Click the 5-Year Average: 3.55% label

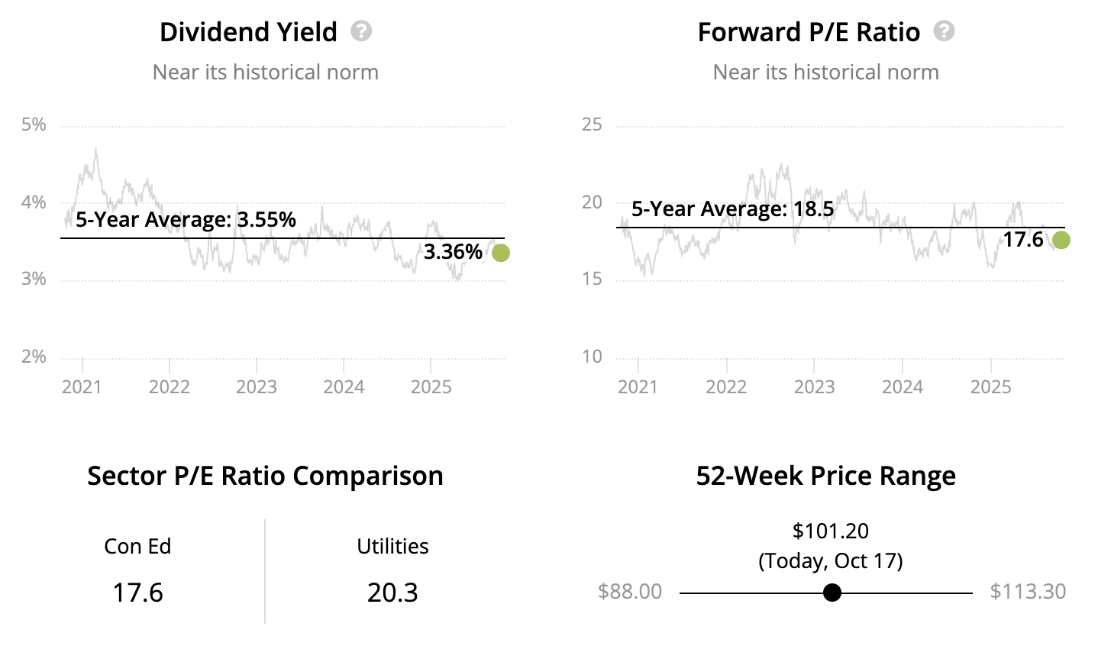[186, 220]
